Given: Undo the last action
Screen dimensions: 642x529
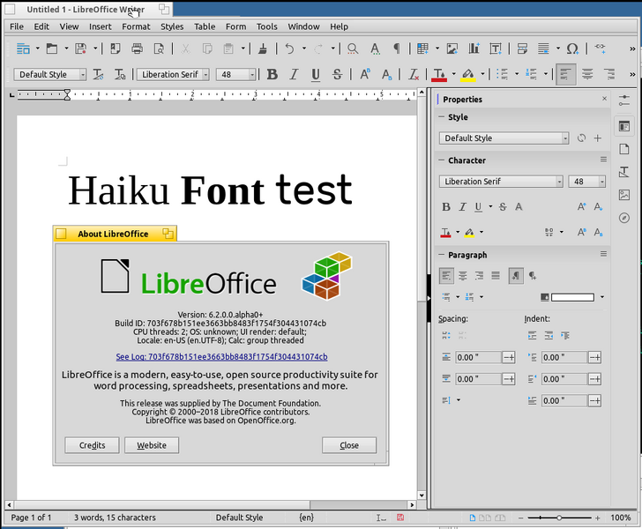Looking at the screenshot, I should (x=289, y=48).
